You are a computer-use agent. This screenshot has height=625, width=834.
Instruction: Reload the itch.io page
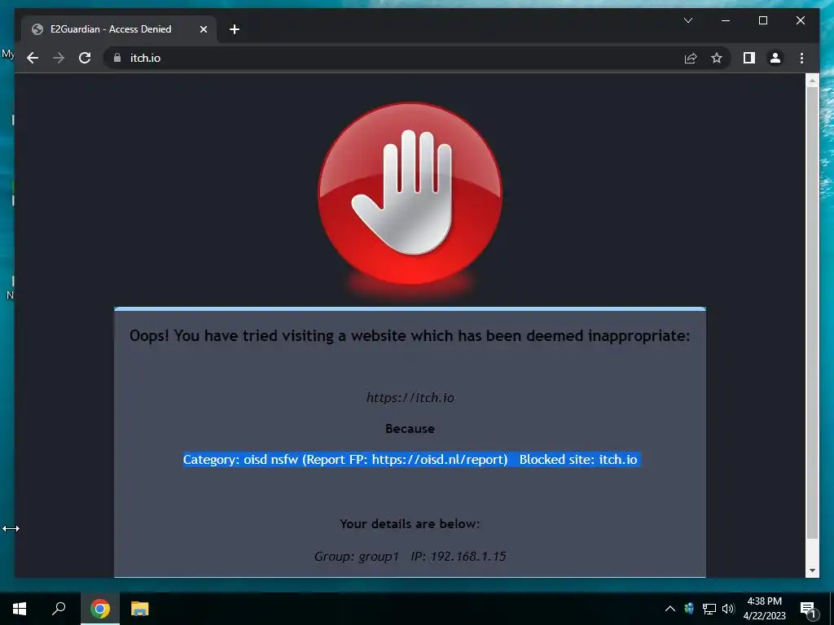pyautogui.click(x=85, y=58)
